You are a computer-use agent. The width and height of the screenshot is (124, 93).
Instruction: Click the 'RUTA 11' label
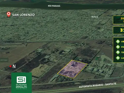95,17
